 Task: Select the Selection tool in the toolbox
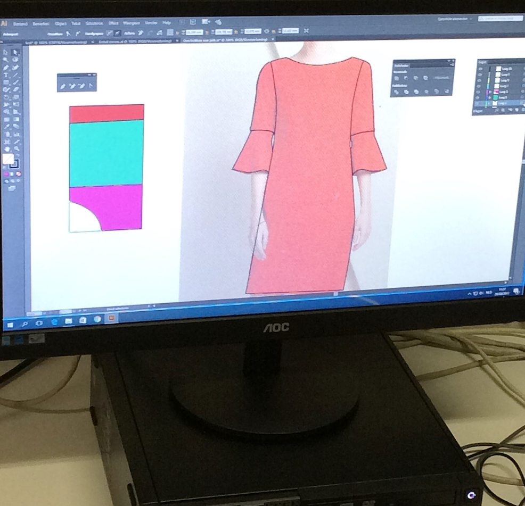(6, 52)
